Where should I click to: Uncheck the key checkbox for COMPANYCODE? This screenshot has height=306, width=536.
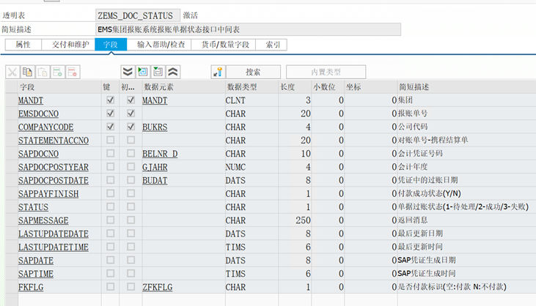110,127
